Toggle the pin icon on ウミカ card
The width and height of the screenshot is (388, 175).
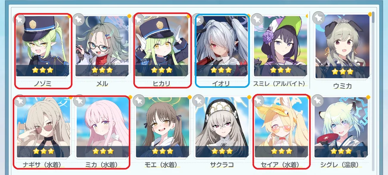click(318, 18)
